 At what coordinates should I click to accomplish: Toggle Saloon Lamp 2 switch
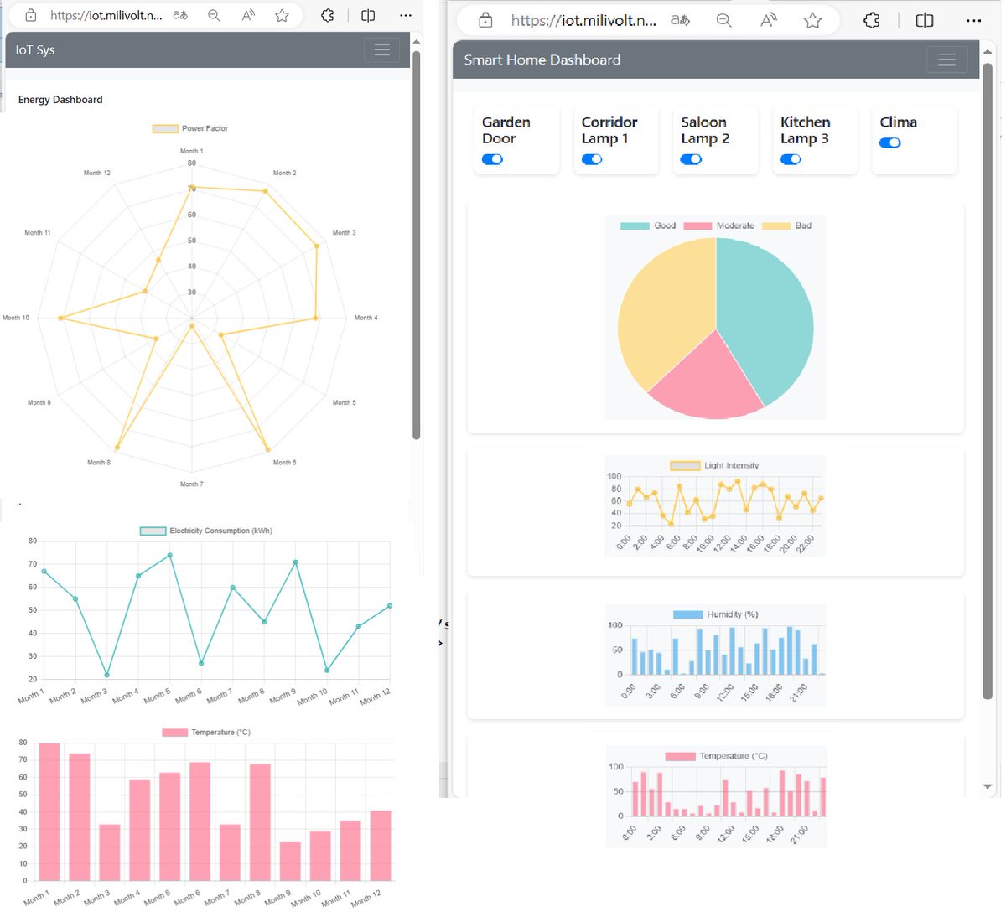click(x=691, y=159)
